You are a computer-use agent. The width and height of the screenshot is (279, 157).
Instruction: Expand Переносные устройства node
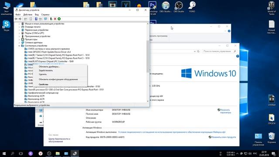tap(19, 30)
